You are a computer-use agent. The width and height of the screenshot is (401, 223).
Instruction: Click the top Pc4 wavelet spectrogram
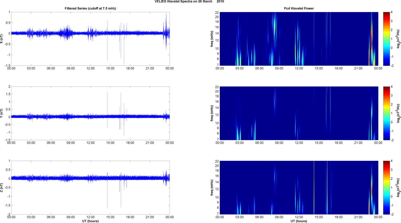point(299,39)
